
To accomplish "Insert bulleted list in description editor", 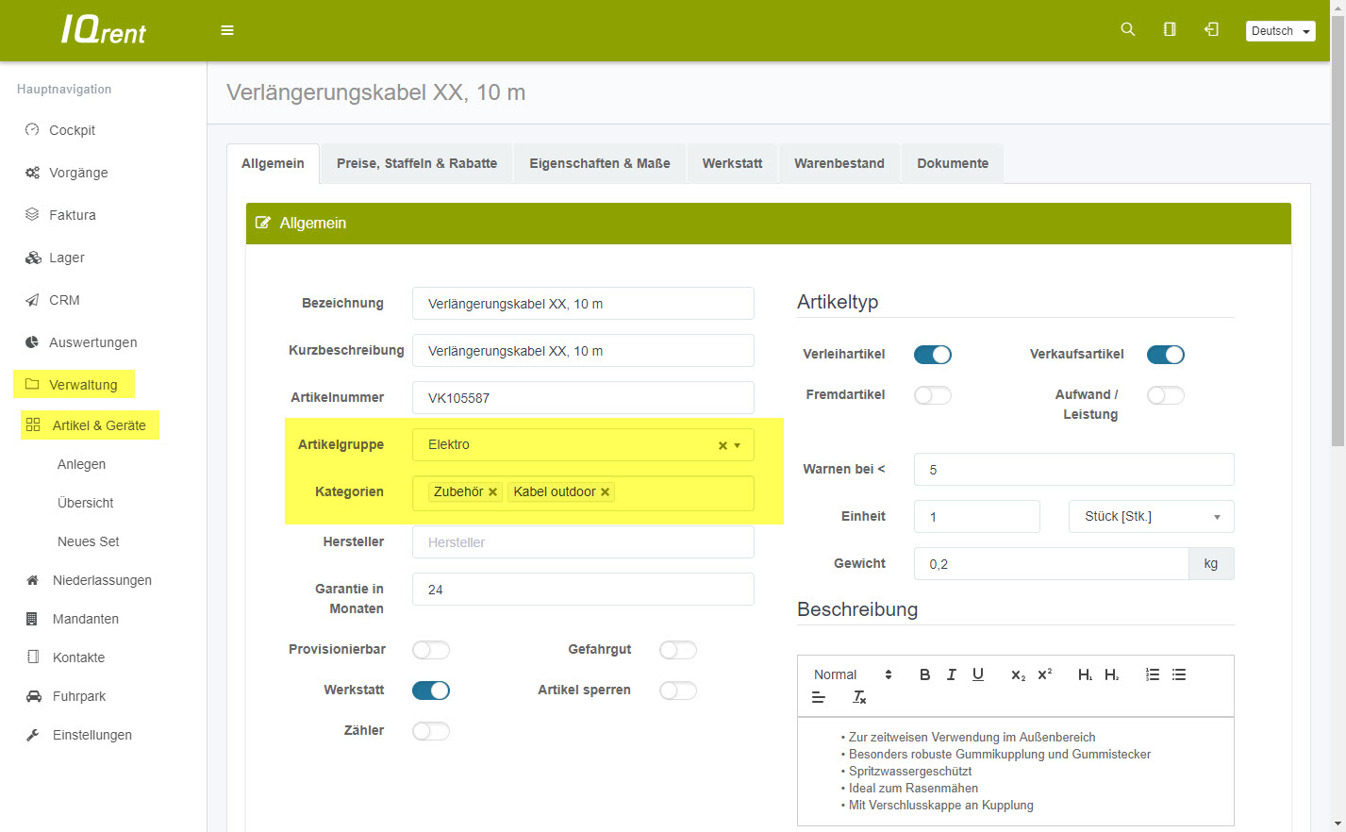I will point(1179,674).
